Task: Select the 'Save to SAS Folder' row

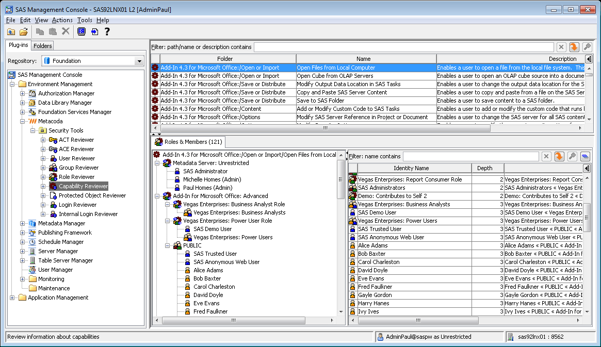Action: tap(368, 101)
